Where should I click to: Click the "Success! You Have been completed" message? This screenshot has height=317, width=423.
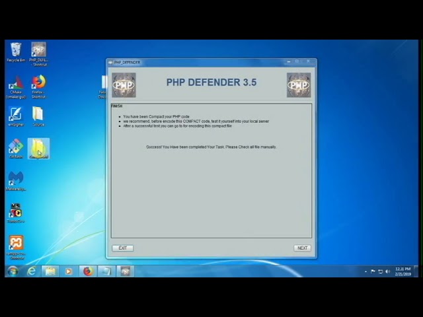211,147
